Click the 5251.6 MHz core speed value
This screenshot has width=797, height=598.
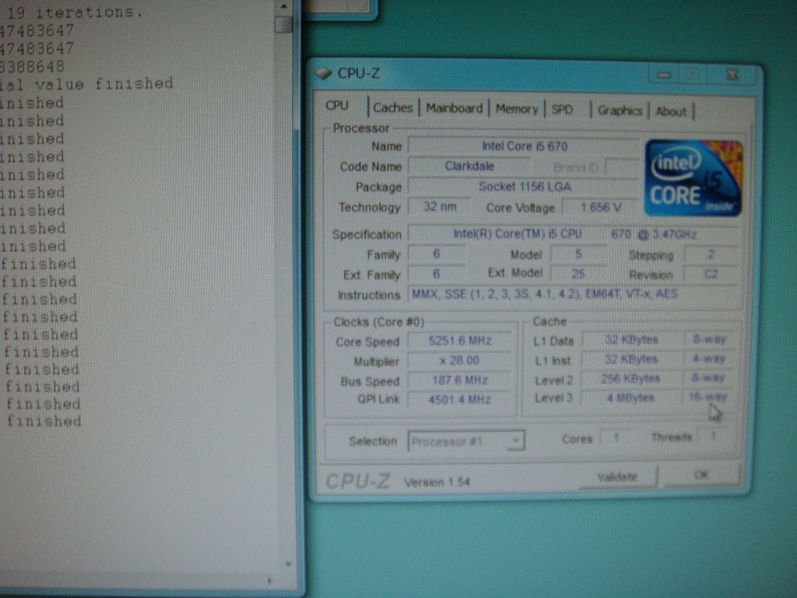(459, 341)
